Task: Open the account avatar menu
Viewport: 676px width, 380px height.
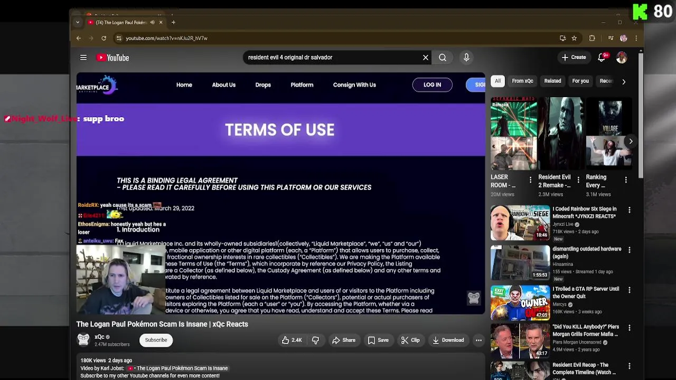Action: 622,58
